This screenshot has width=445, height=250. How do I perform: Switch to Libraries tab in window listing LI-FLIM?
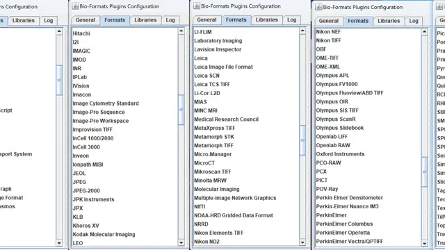(267, 20)
